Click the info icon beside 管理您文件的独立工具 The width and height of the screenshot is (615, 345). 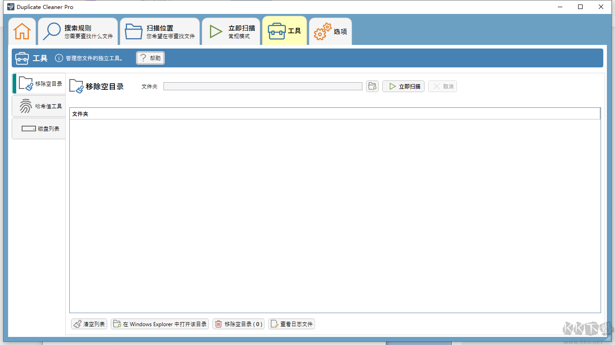tap(59, 58)
